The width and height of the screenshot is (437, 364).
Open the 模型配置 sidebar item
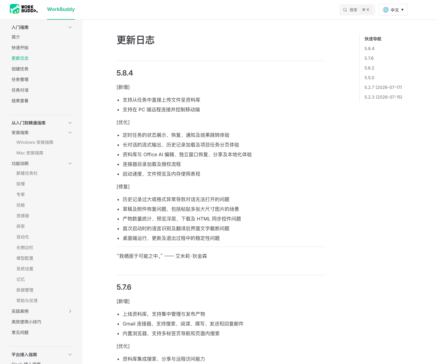click(25, 258)
